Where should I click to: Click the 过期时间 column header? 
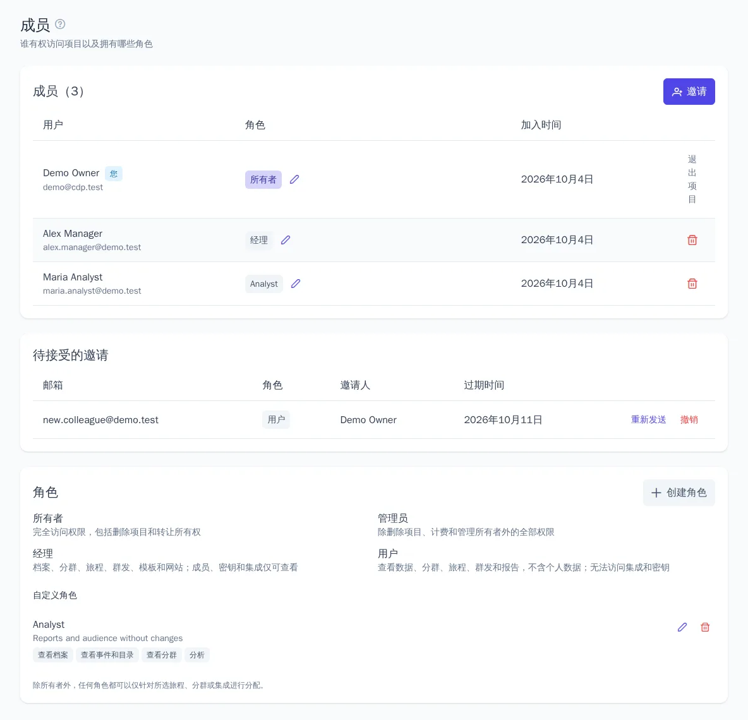(484, 385)
